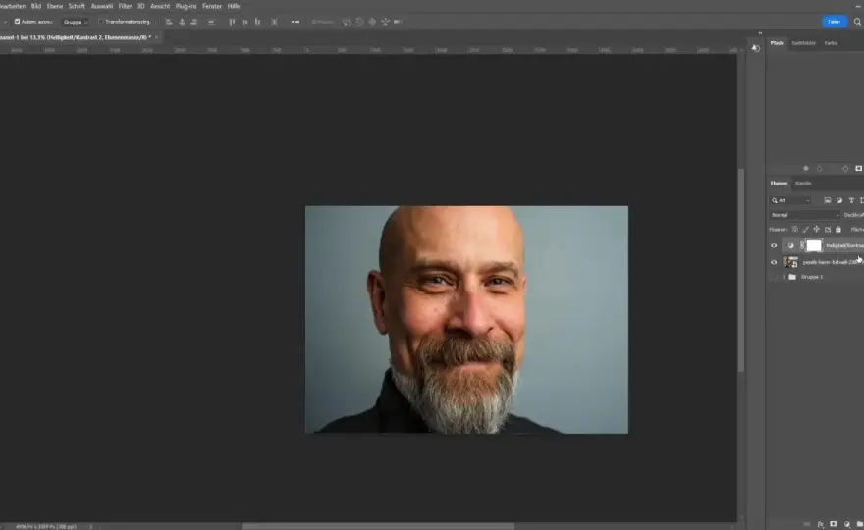Select the open document tab
The height and width of the screenshot is (530, 864).
tap(76, 37)
